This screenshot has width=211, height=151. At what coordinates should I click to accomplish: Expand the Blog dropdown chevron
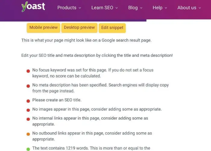141,8
